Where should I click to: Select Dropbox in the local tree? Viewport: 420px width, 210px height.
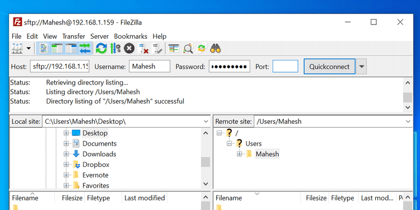click(96, 165)
